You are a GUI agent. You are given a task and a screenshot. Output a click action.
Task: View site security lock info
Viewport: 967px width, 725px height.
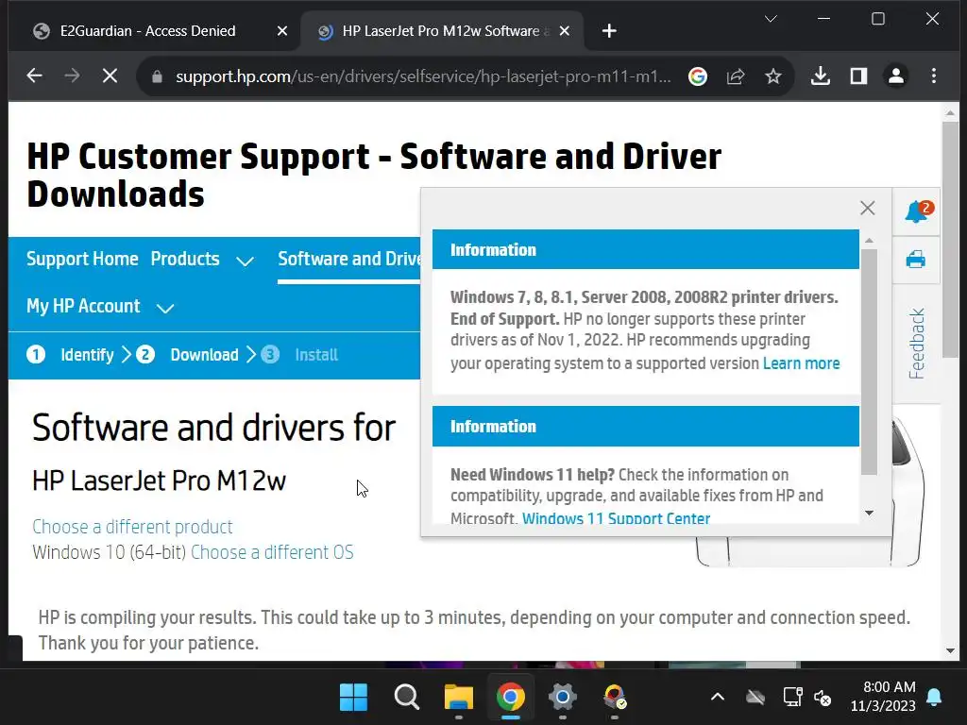point(157,76)
